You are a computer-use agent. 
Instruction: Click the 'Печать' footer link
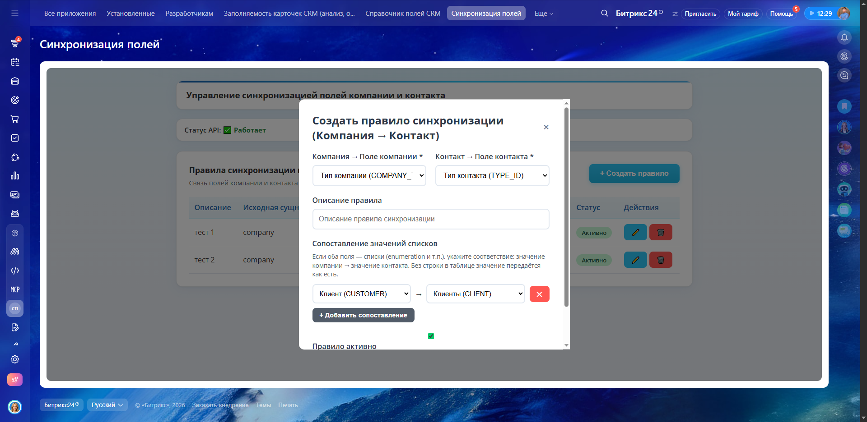pyautogui.click(x=288, y=405)
